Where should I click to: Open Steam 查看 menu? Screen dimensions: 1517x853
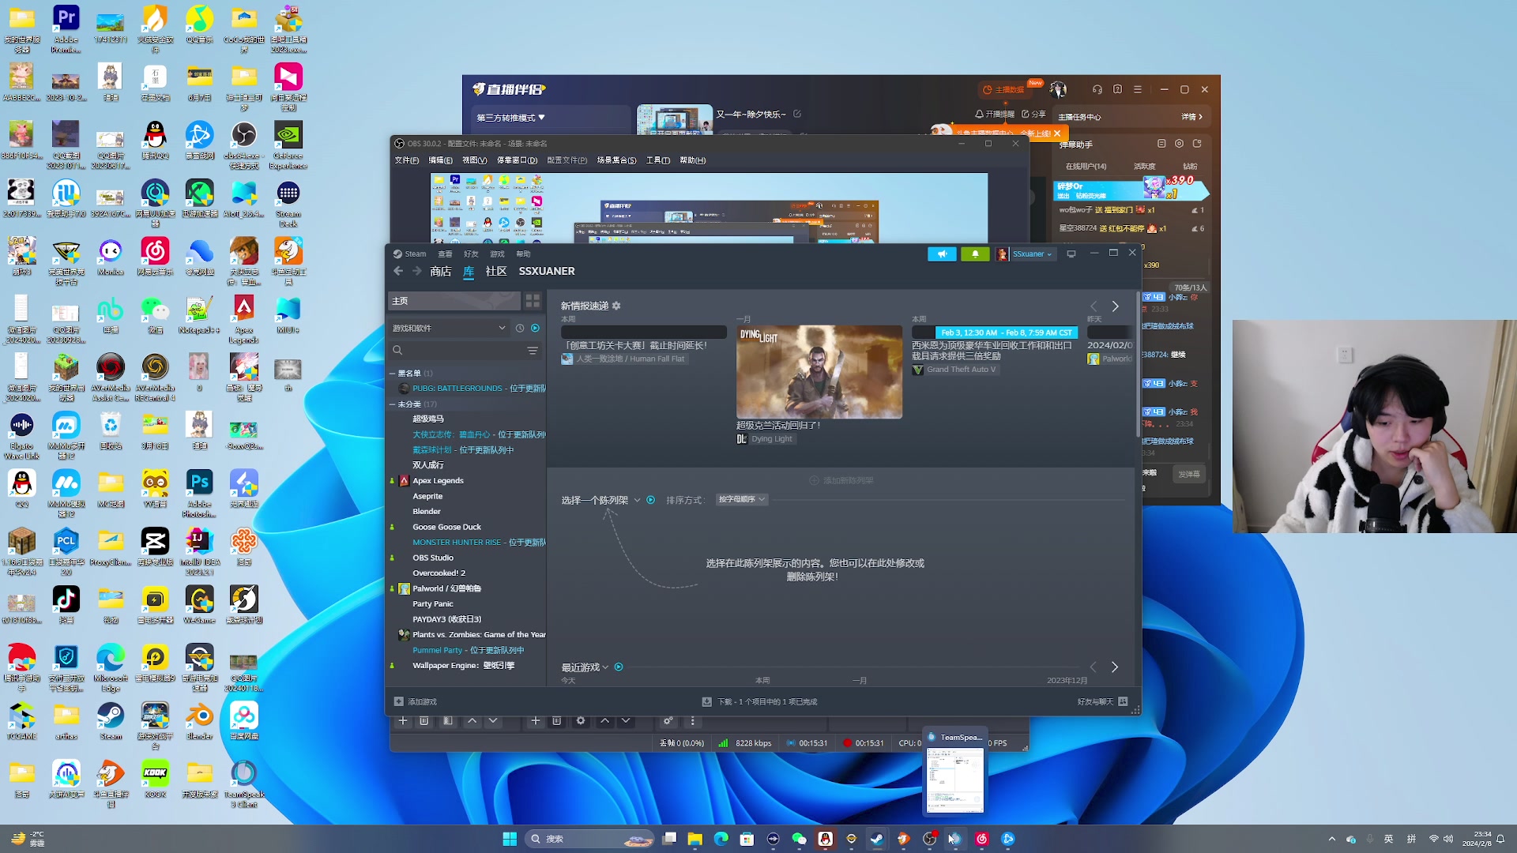coord(446,254)
